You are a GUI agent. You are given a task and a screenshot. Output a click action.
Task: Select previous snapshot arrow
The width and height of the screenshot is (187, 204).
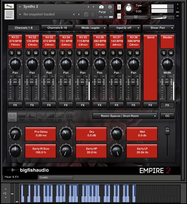point(74,14)
